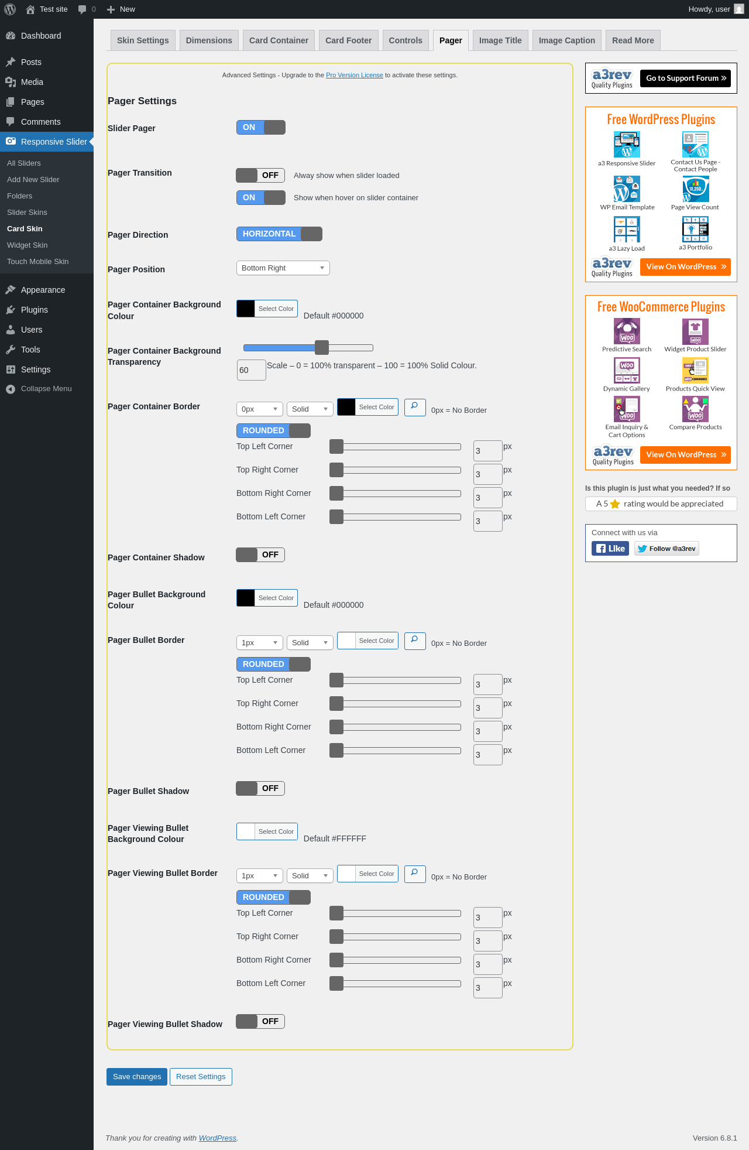Image resolution: width=749 pixels, height=1150 pixels.
Task: Open a3 Lazy Load plugin thumbnail
Action: tap(627, 230)
